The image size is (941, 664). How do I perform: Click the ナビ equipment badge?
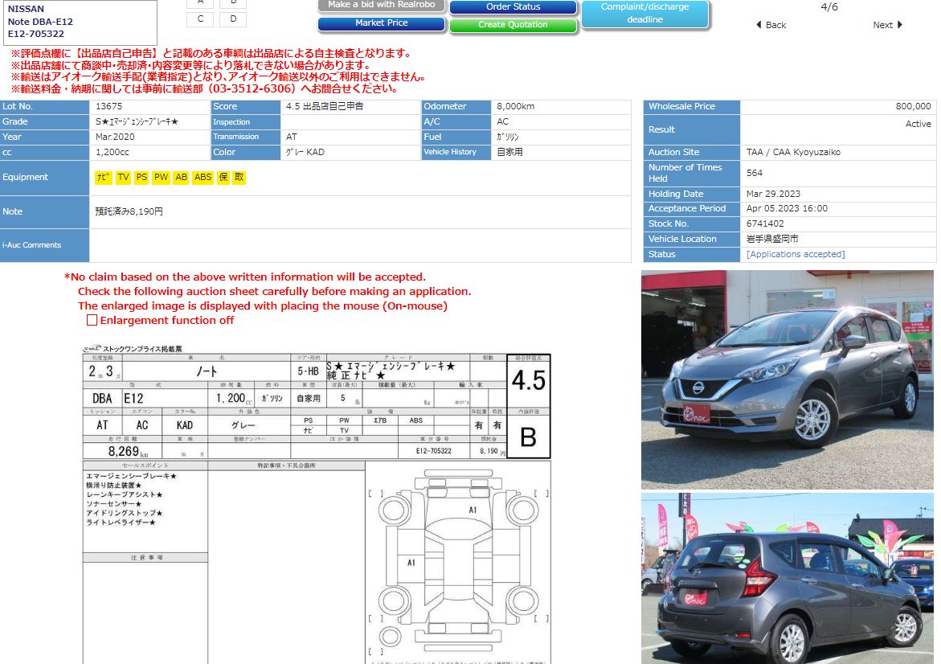point(103,178)
